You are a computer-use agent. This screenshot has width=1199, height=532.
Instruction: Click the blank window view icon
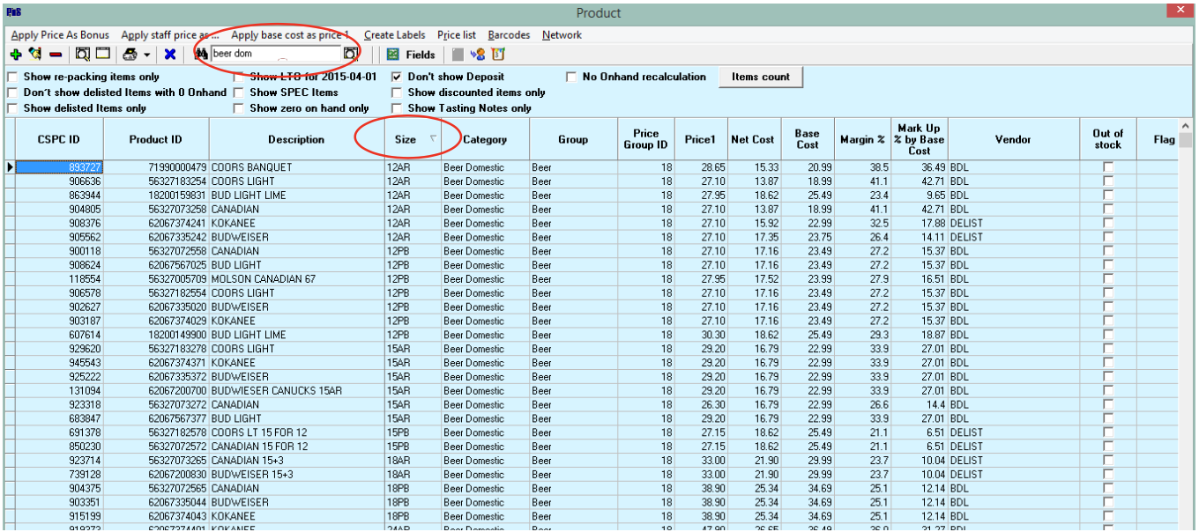[103, 55]
